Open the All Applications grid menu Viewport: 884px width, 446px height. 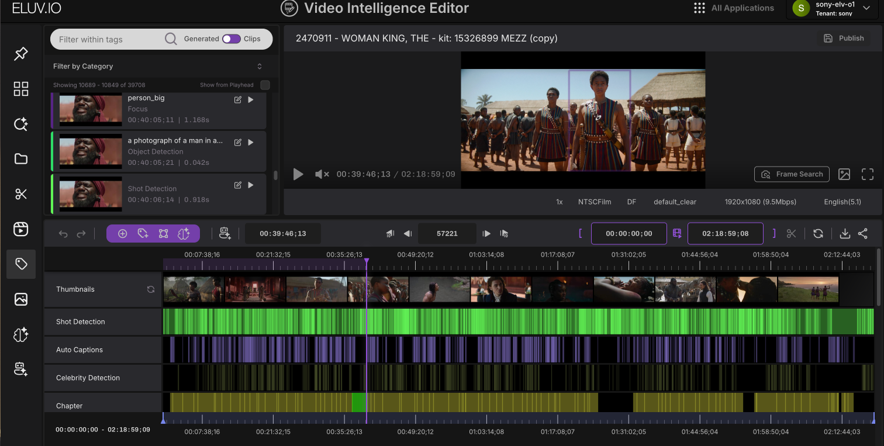(x=699, y=8)
